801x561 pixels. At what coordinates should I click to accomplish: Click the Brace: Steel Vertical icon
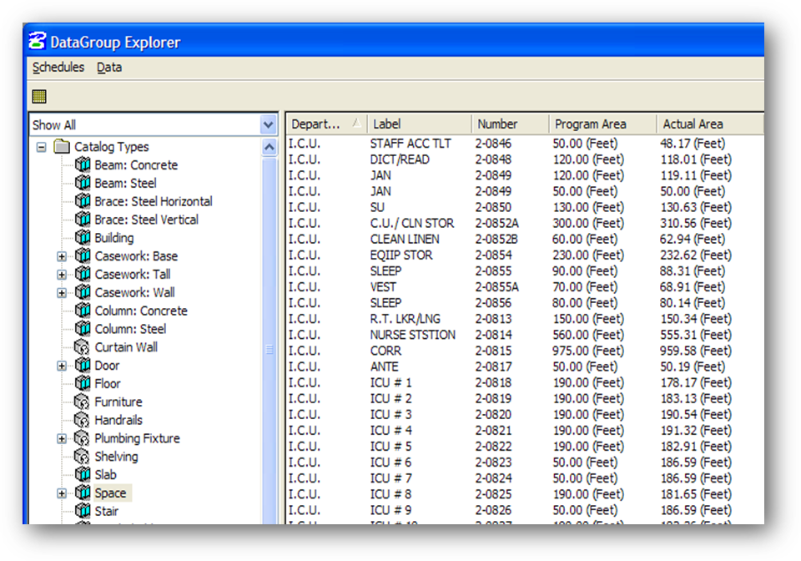[83, 220]
